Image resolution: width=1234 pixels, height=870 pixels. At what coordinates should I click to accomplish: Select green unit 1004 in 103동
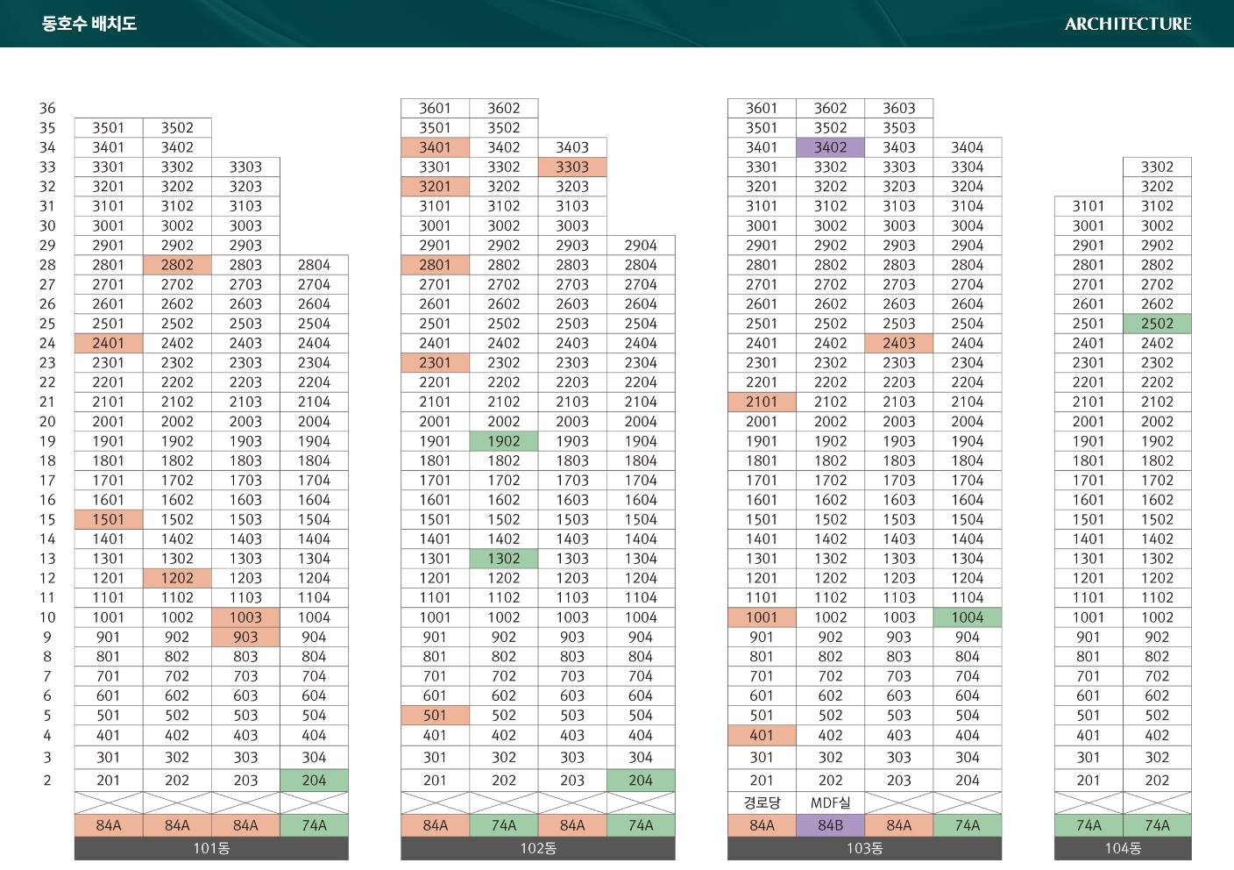pos(968,617)
